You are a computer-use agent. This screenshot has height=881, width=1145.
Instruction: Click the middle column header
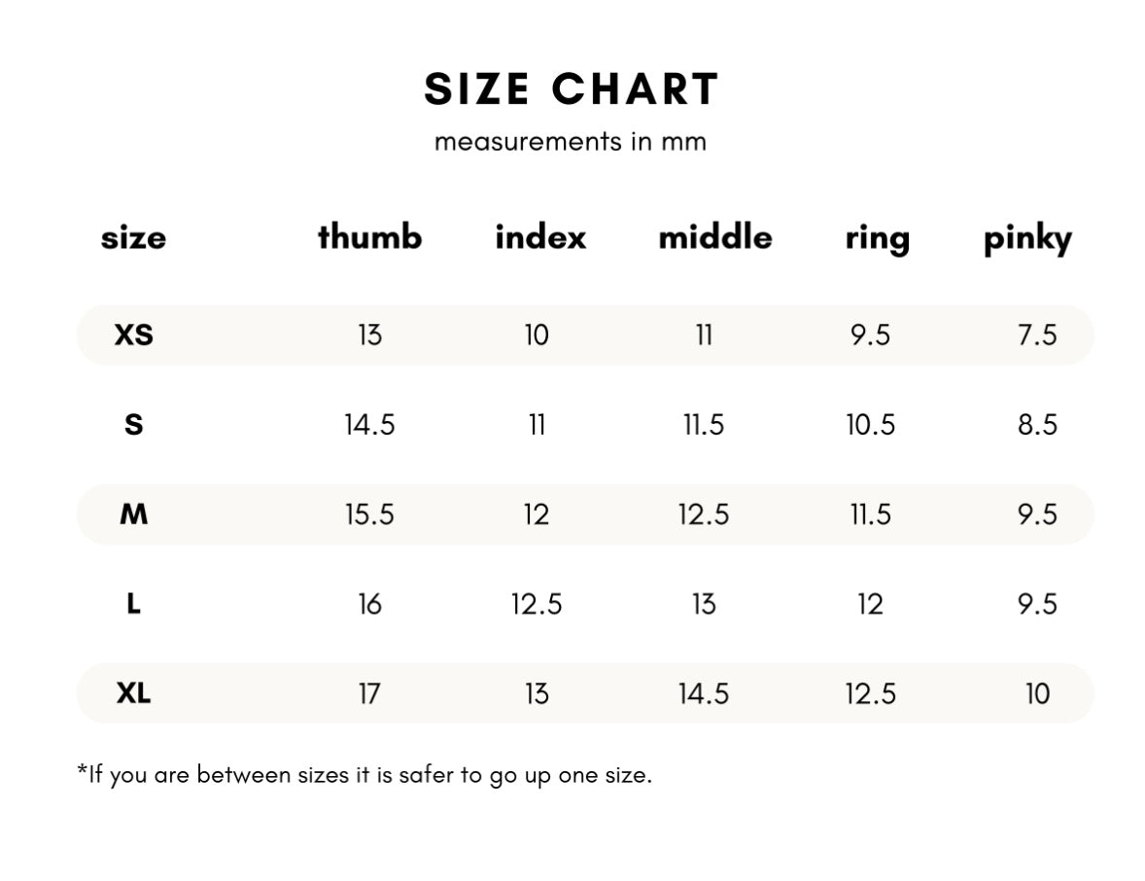tap(715, 237)
